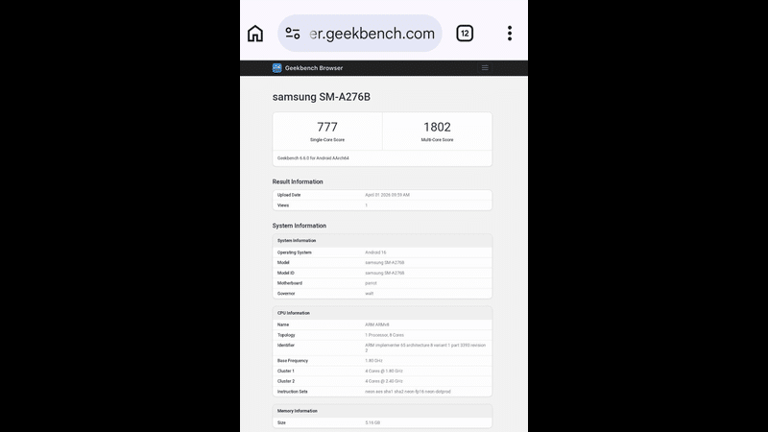Click the '4 Cores @ 1.80 GHz' value
This screenshot has height=432, width=768.
[x=383, y=371]
